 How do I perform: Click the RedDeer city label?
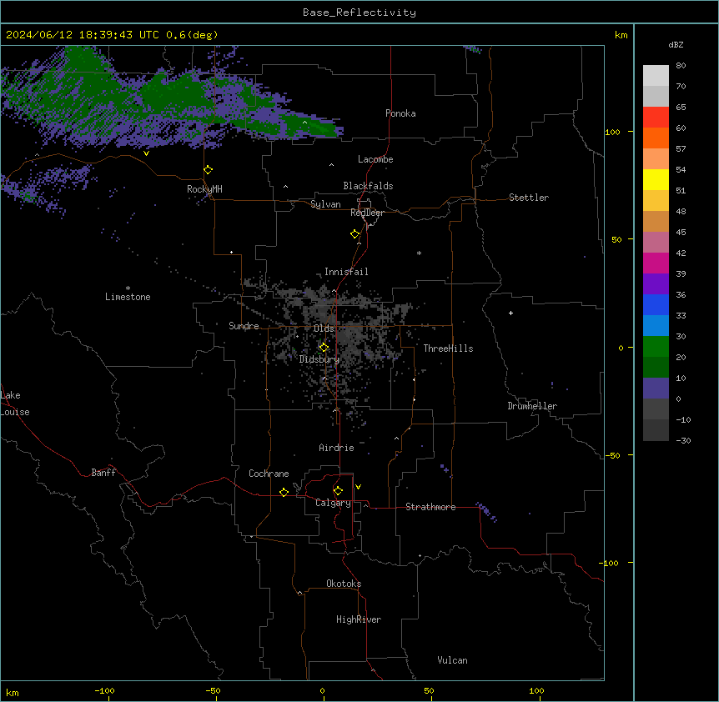point(367,213)
